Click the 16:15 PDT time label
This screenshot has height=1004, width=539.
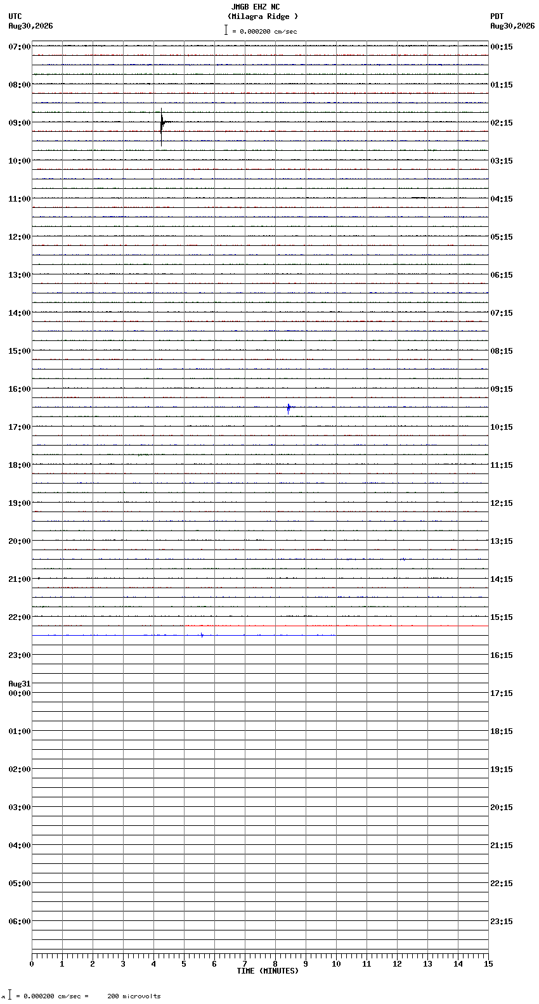coord(502,655)
